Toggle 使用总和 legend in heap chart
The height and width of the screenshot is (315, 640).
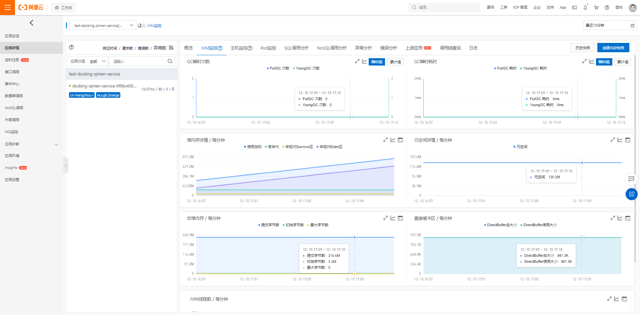253,147
